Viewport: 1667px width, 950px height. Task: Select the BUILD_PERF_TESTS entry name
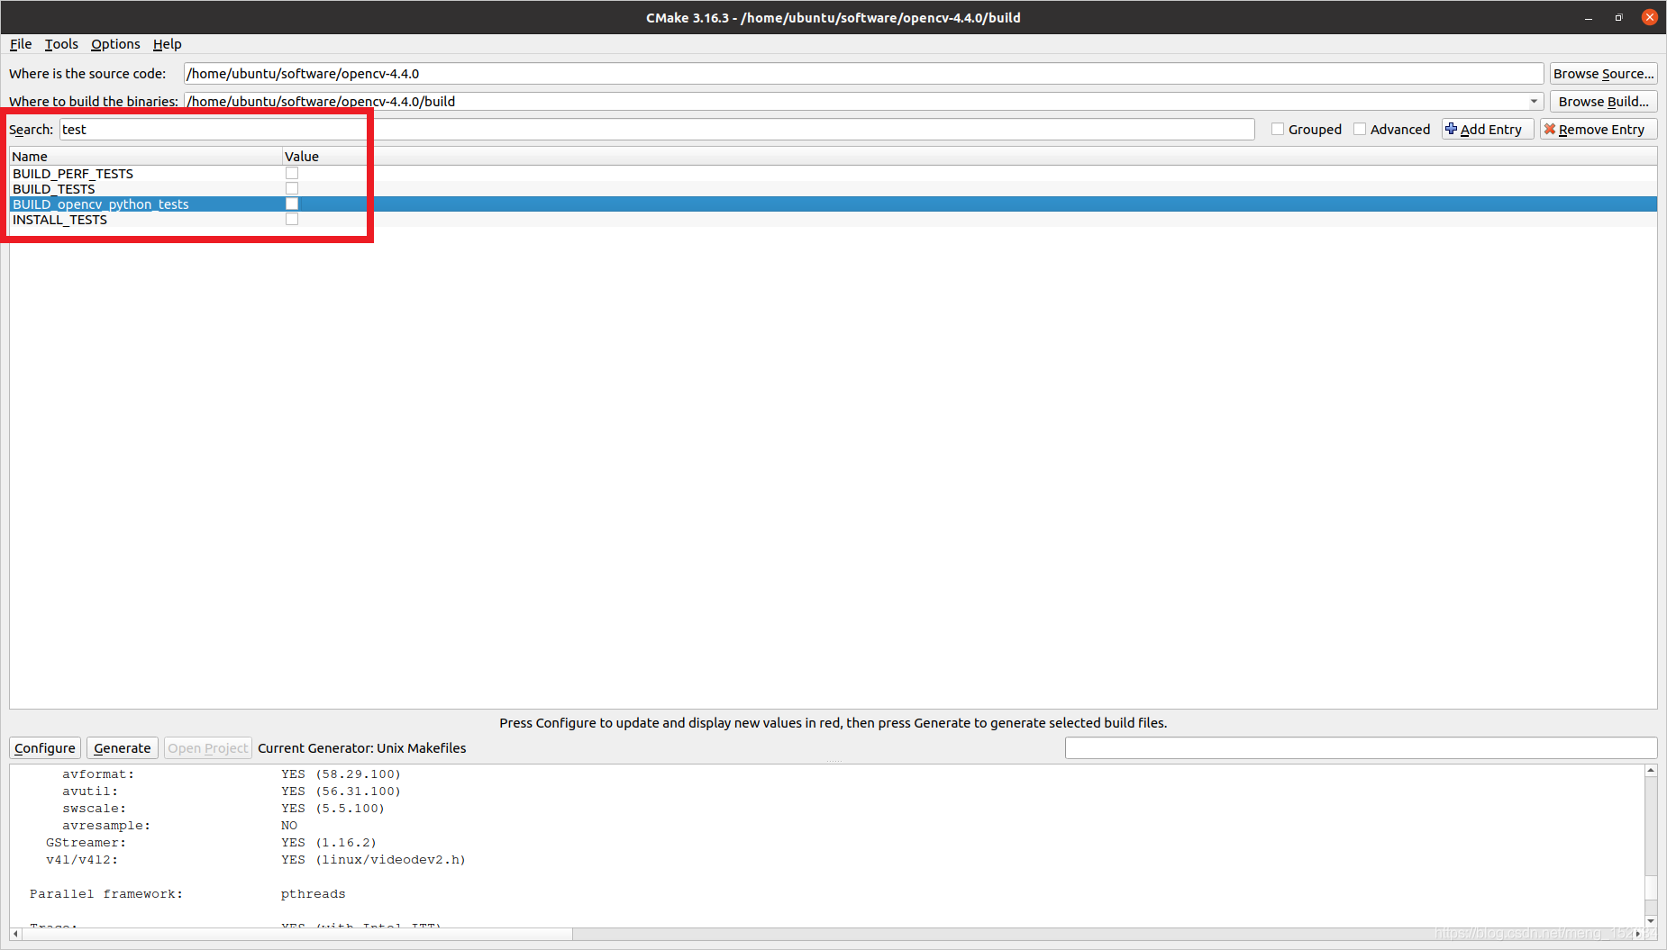73,174
